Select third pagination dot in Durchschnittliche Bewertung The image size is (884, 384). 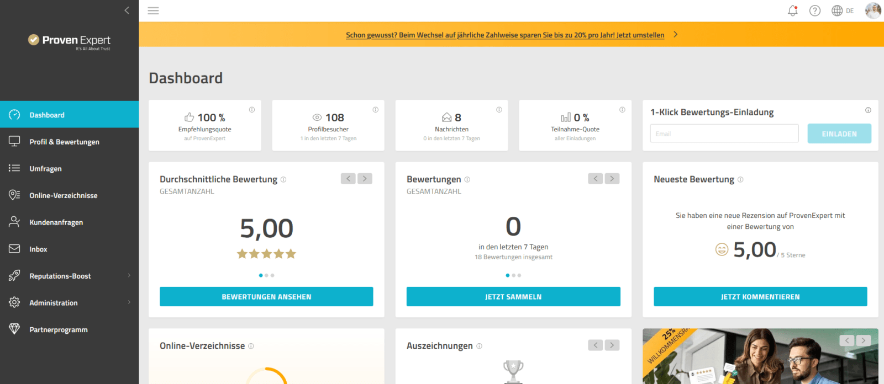click(x=272, y=275)
